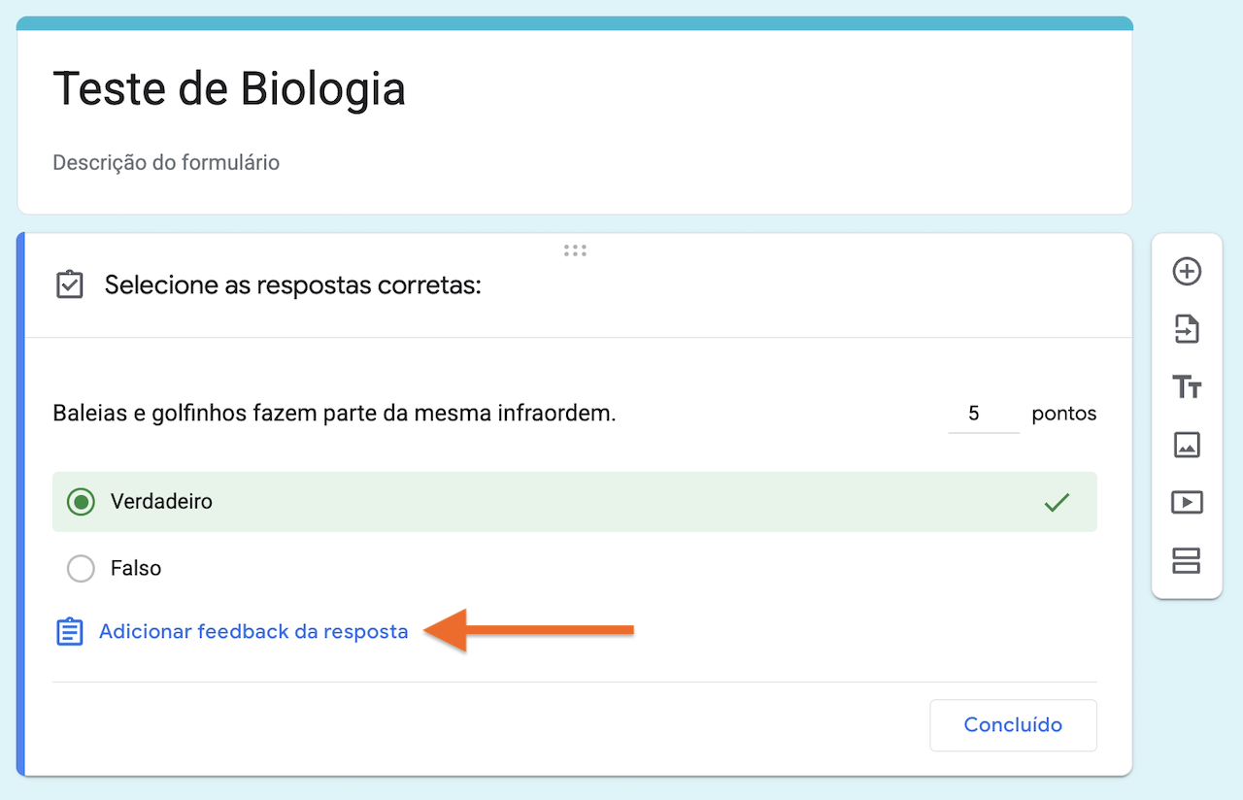Click the question card drag handle dots
The height and width of the screenshot is (800, 1243).
click(x=575, y=250)
